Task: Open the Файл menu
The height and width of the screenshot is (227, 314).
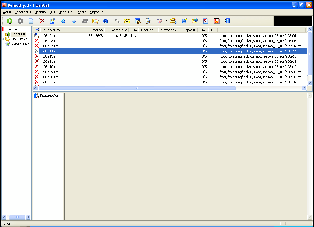Action: click(x=7, y=12)
